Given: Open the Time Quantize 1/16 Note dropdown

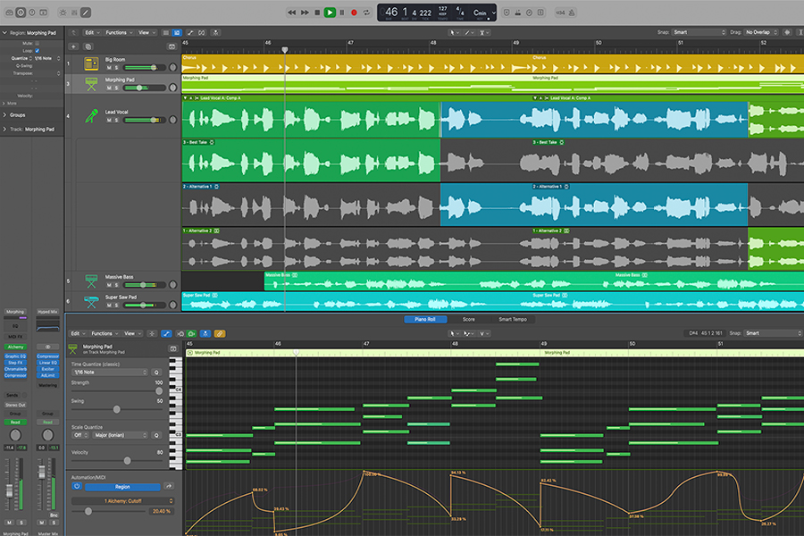Looking at the screenshot, I should 110,373.
